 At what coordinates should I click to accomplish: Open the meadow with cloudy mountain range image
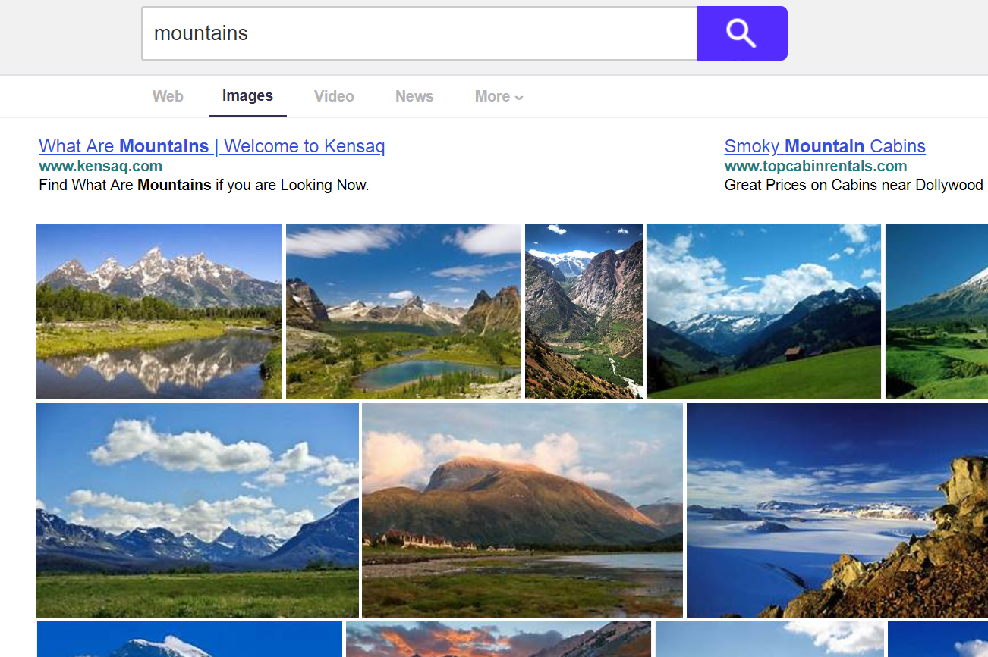tap(197, 510)
